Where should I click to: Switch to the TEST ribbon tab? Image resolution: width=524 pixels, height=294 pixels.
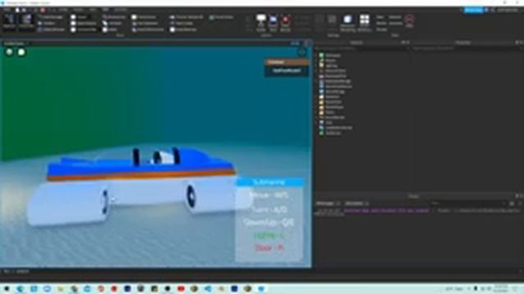point(93,10)
